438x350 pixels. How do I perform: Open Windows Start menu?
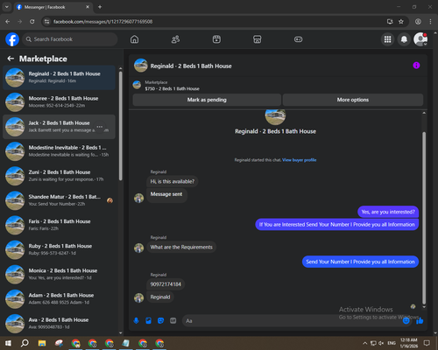[8, 343]
